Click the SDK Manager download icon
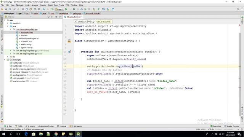The image size is (244, 137). pos(108,9)
